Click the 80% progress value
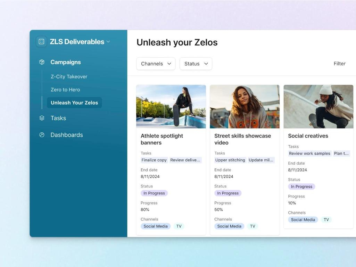 [145, 210]
